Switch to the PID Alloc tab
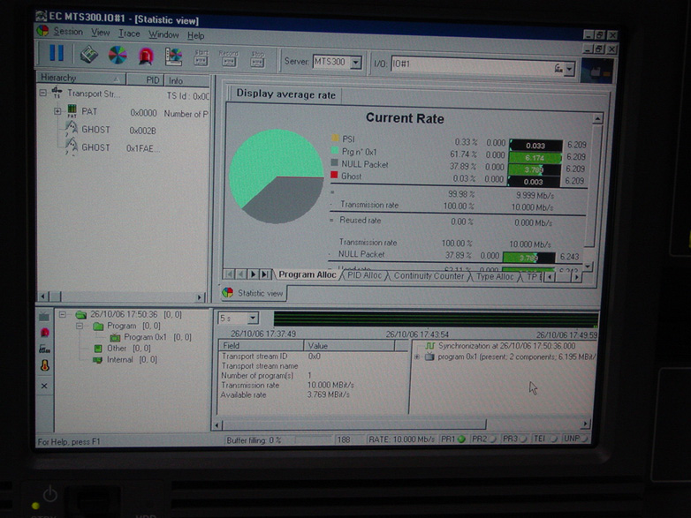Image resolution: width=691 pixels, height=518 pixels. 364,275
